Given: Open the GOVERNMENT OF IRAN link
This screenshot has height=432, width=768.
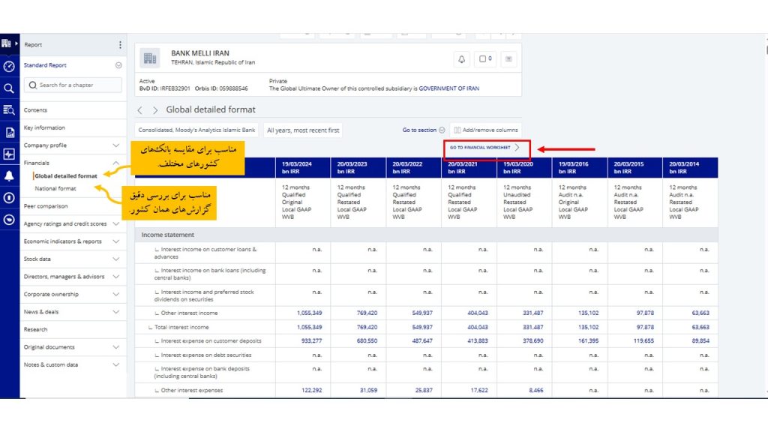Looking at the screenshot, I should coord(449,88).
